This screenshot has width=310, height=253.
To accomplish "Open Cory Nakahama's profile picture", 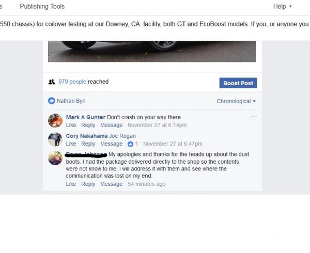I will (x=55, y=139).
